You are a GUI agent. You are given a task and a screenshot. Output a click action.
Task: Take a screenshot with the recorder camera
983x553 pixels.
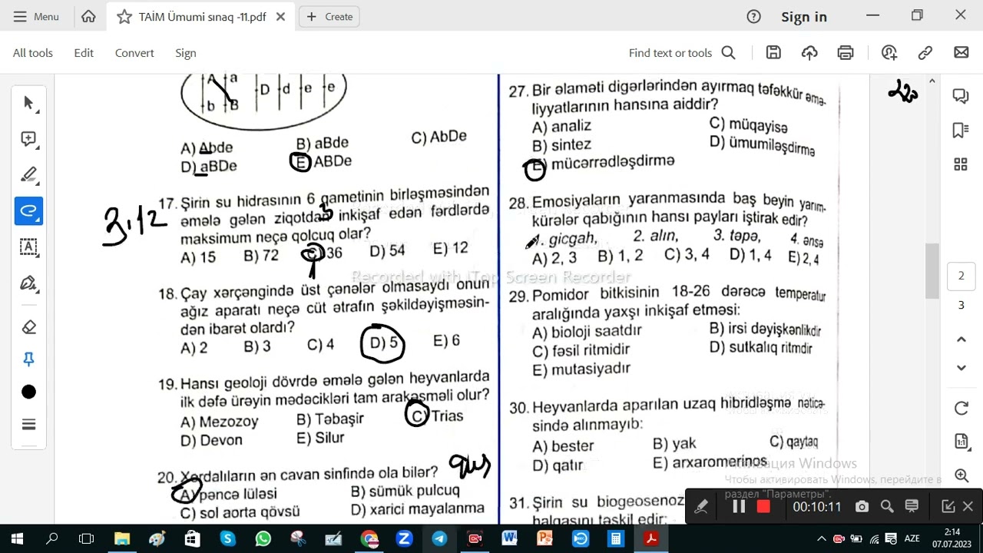coord(862,507)
